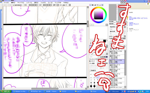
Task: Hide the ペン入れ4 layer
Action: pyautogui.click(x=110, y=61)
